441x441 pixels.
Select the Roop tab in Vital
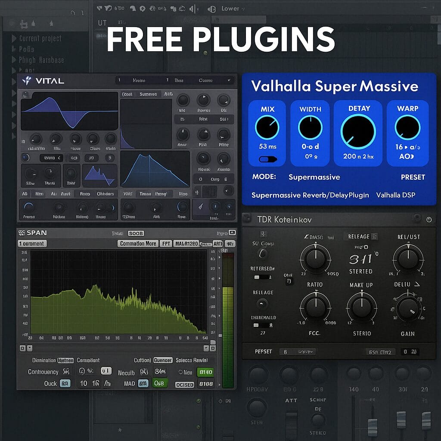(x=85, y=194)
